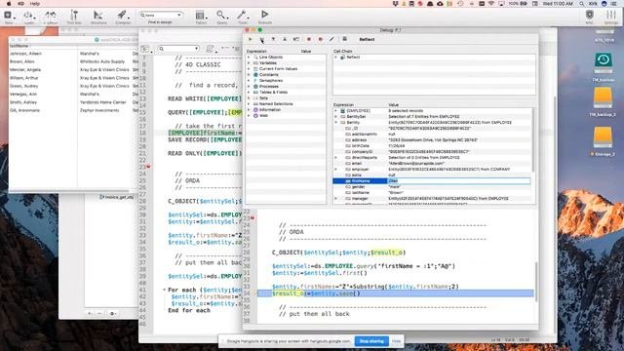This screenshot has height=351, width=624.
Task: Click the Step Over debugger button
Action: 262,39
